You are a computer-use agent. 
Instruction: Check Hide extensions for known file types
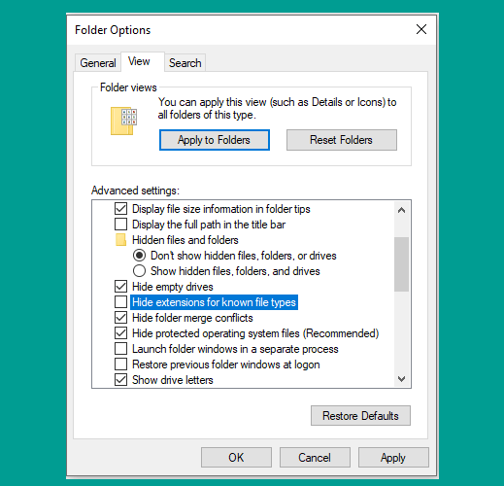point(120,302)
